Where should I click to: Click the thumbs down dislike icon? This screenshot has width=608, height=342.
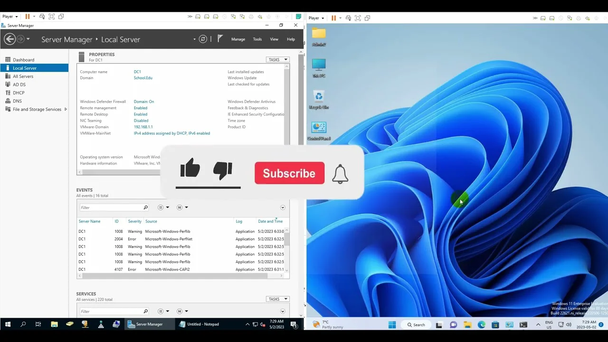coord(223,170)
